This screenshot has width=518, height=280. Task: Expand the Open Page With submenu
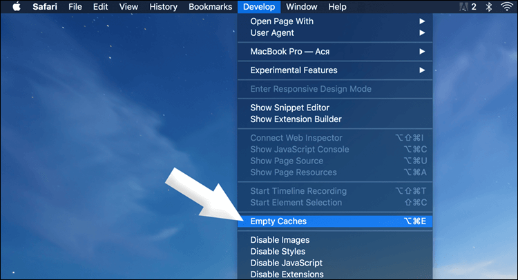pyautogui.click(x=335, y=21)
